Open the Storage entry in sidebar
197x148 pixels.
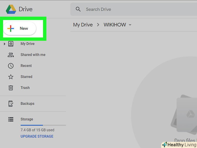27,119
